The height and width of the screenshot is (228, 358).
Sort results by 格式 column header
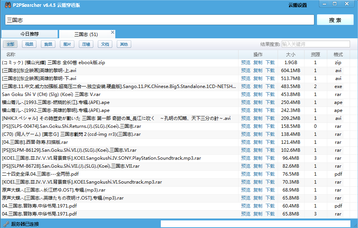(338, 55)
